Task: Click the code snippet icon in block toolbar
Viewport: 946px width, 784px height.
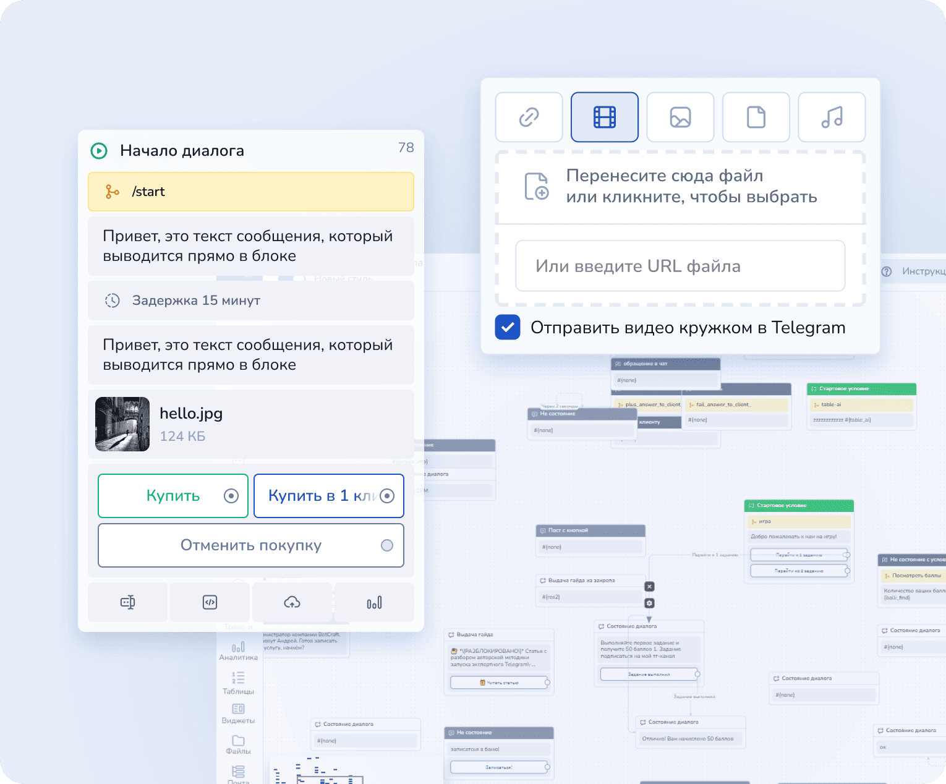Action: click(x=210, y=602)
